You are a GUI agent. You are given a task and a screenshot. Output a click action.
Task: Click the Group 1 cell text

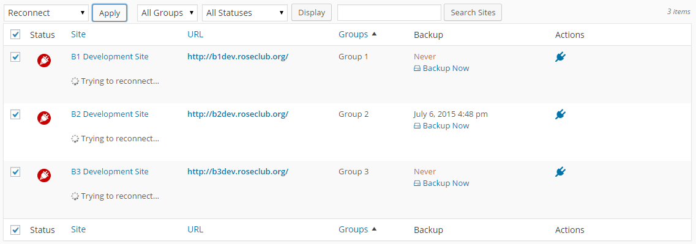(353, 56)
